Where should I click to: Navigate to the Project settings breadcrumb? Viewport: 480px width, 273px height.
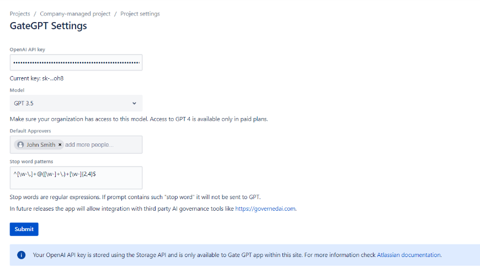(x=140, y=13)
